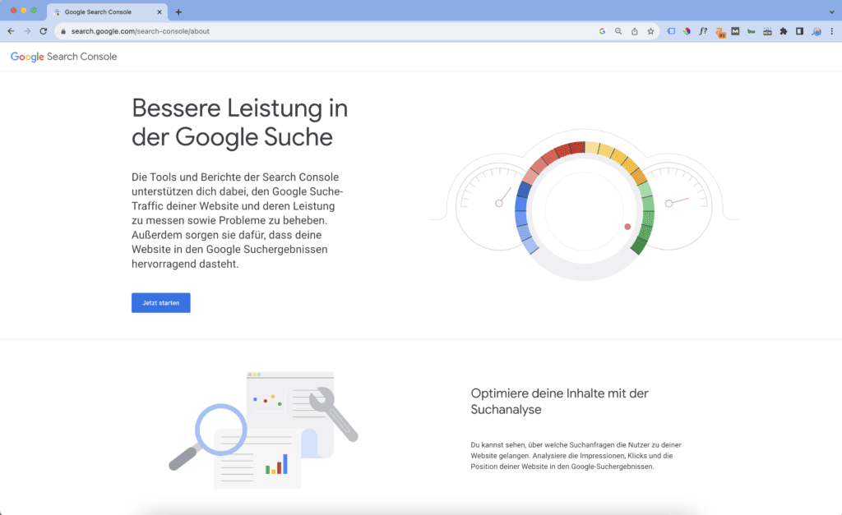View site info via the padlock icon
The height and width of the screenshot is (515, 842).
(x=63, y=31)
